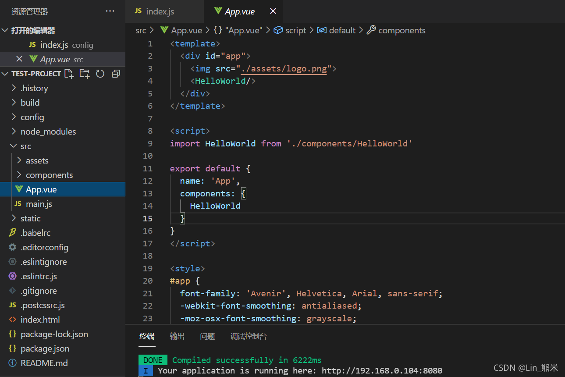Click the JS icon beside main.js
Screen dimensions: 565x377
[x=18, y=204]
